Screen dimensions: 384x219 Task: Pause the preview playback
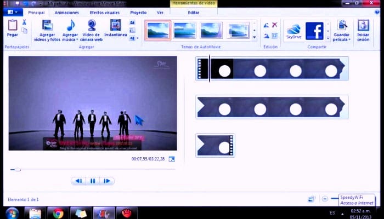[93, 181]
